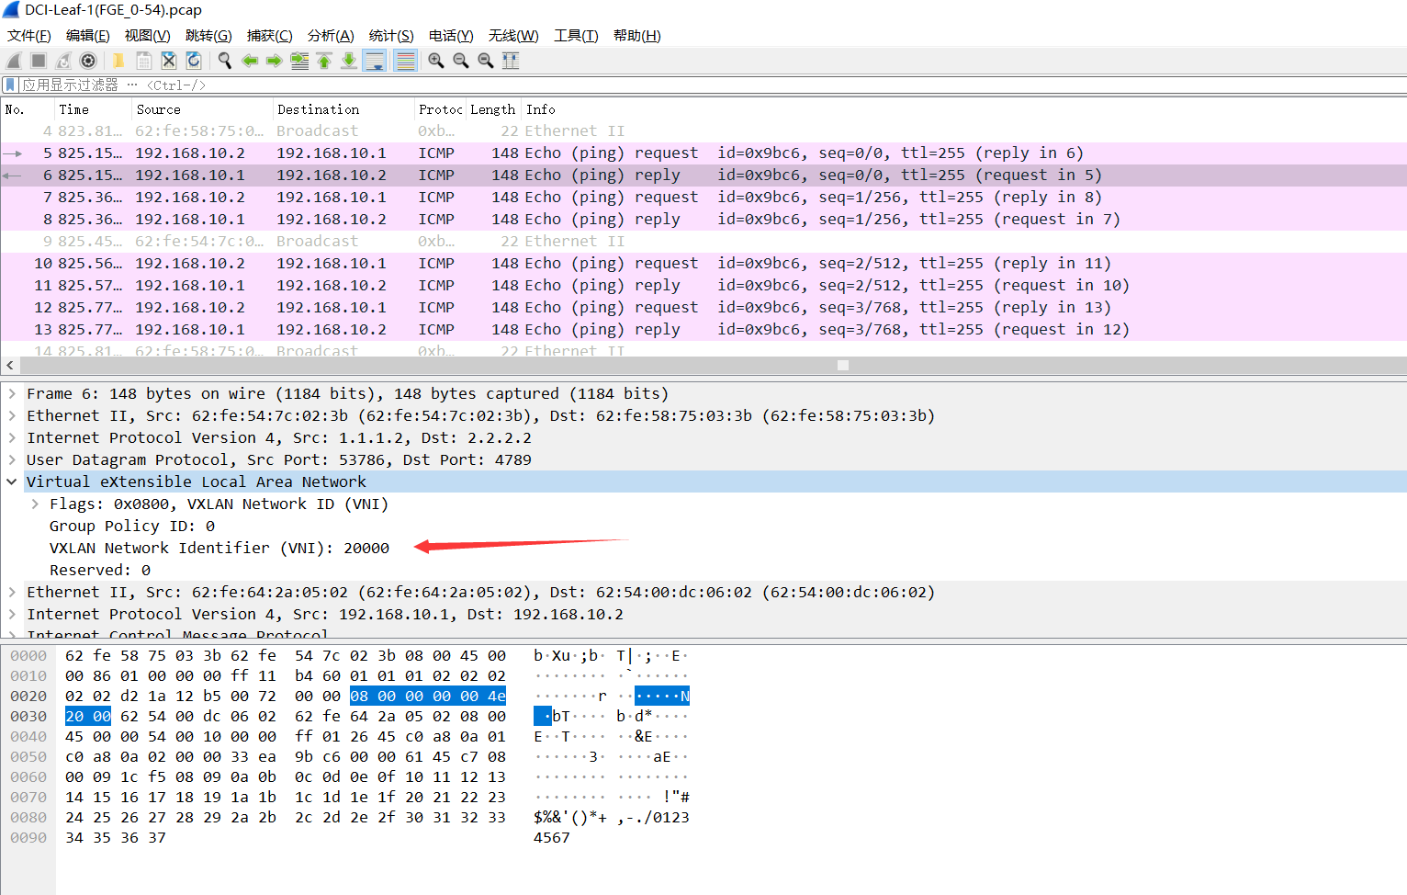The height and width of the screenshot is (895, 1407).
Task: Click the zoom in icon
Action: point(436,61)
